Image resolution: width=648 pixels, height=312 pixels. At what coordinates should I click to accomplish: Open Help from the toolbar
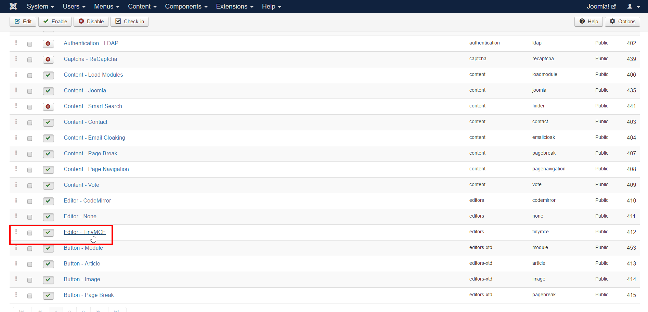[x=588, y=22]
